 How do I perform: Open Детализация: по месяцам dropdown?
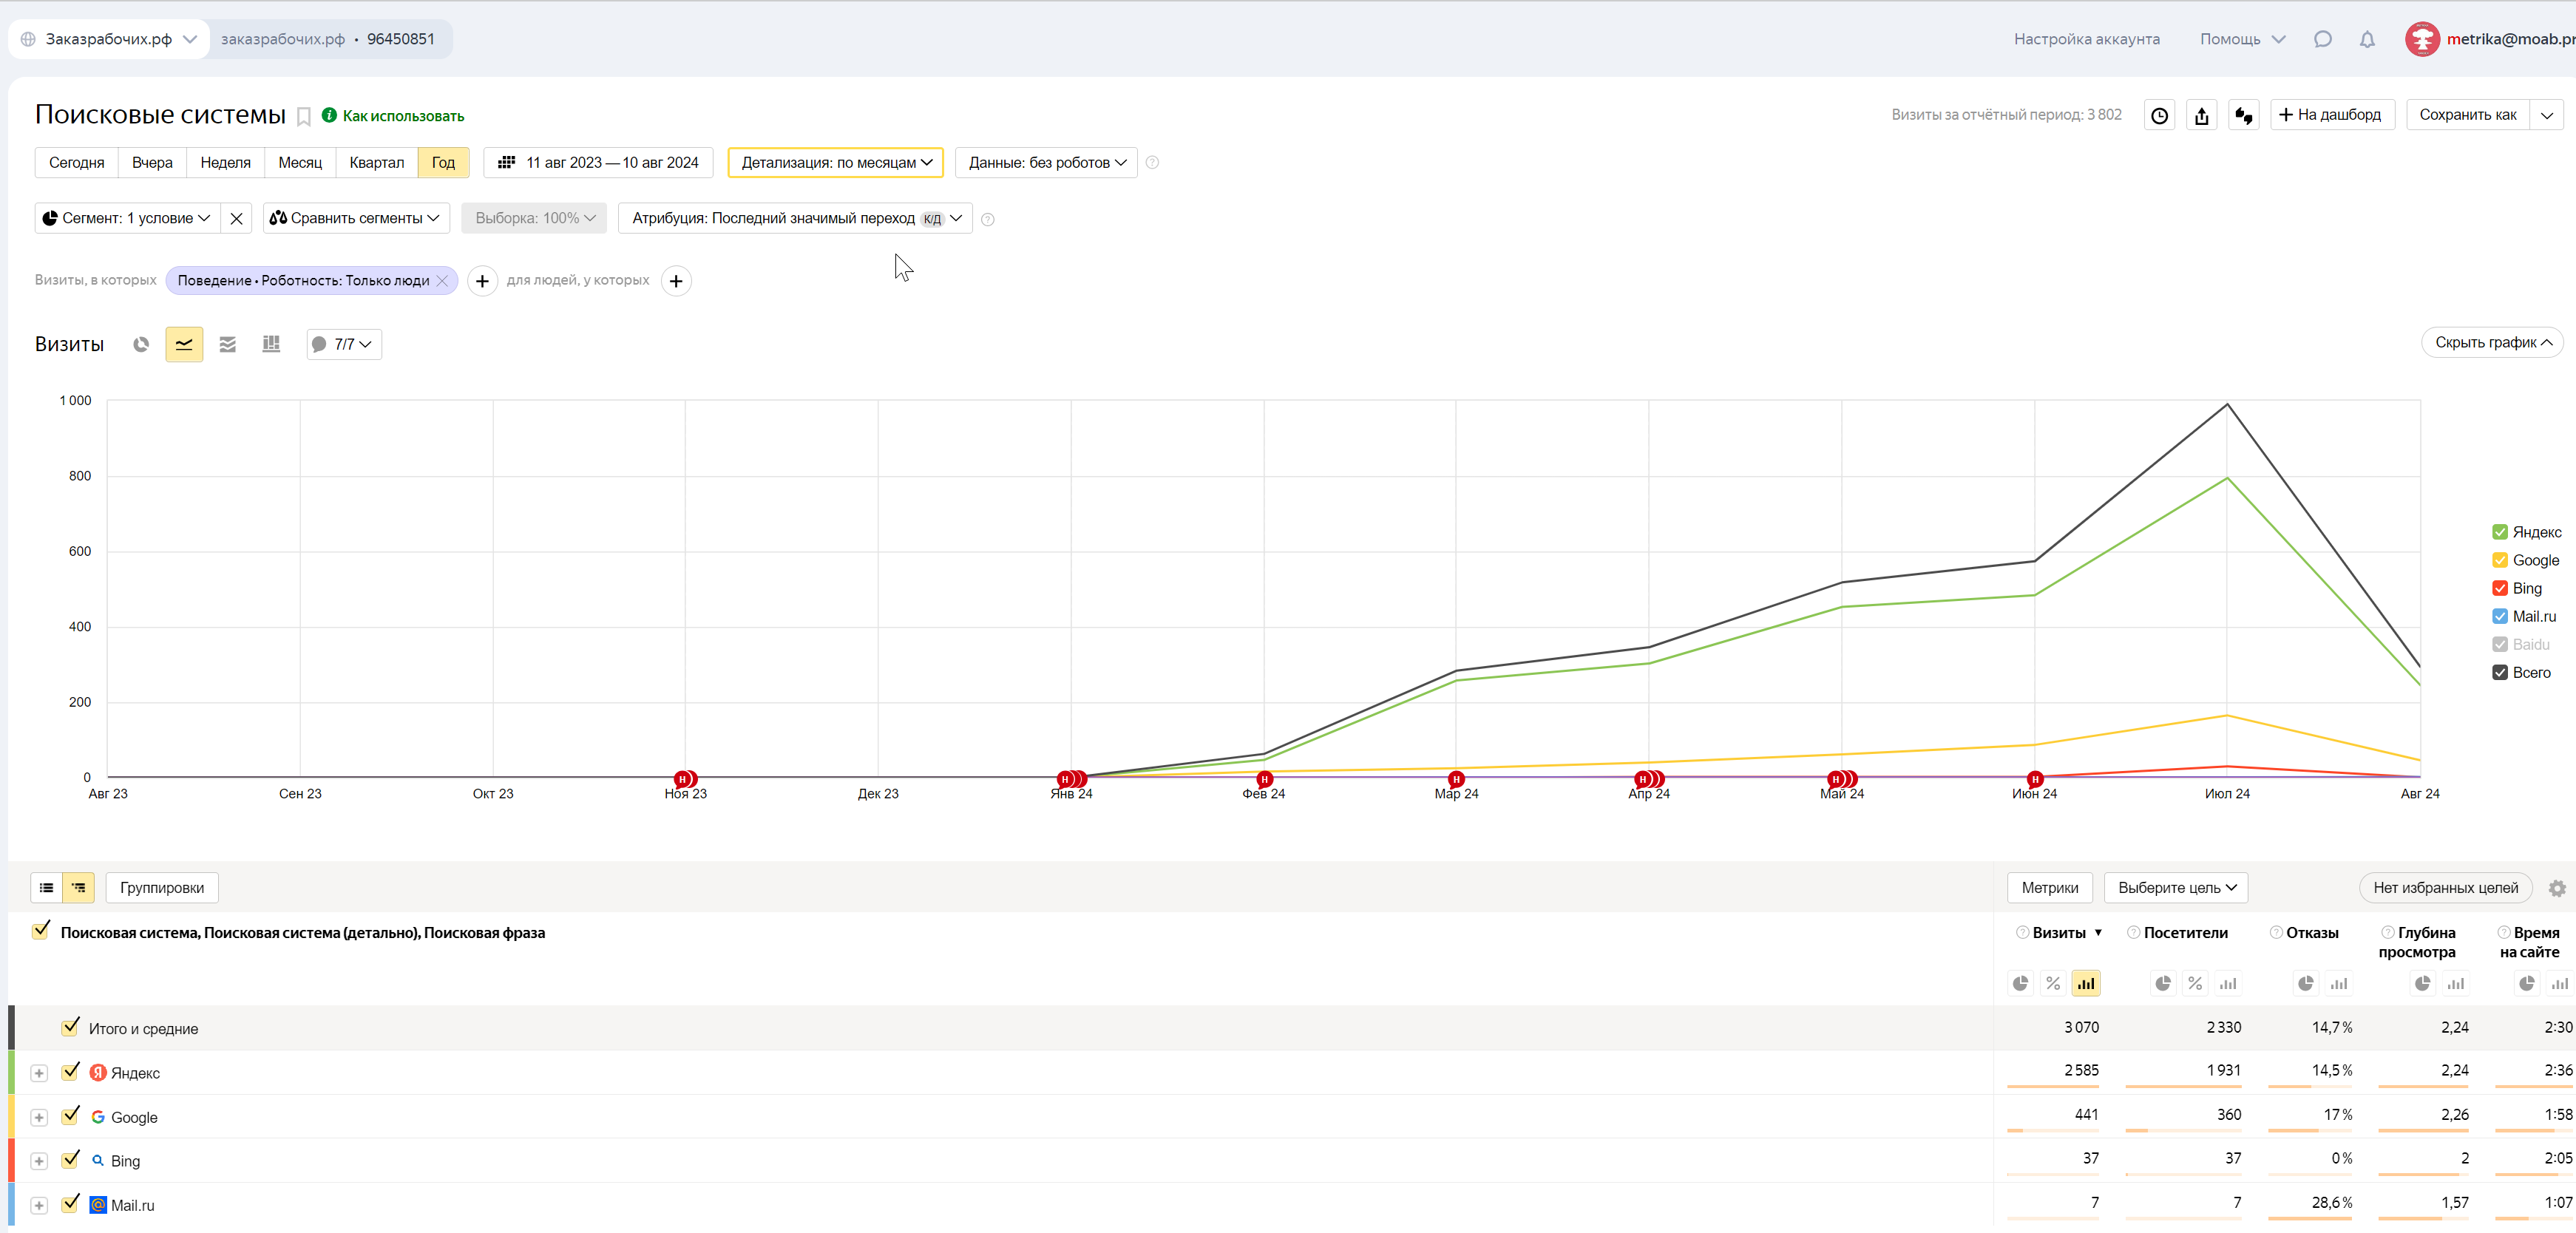(x=835, y=162)
